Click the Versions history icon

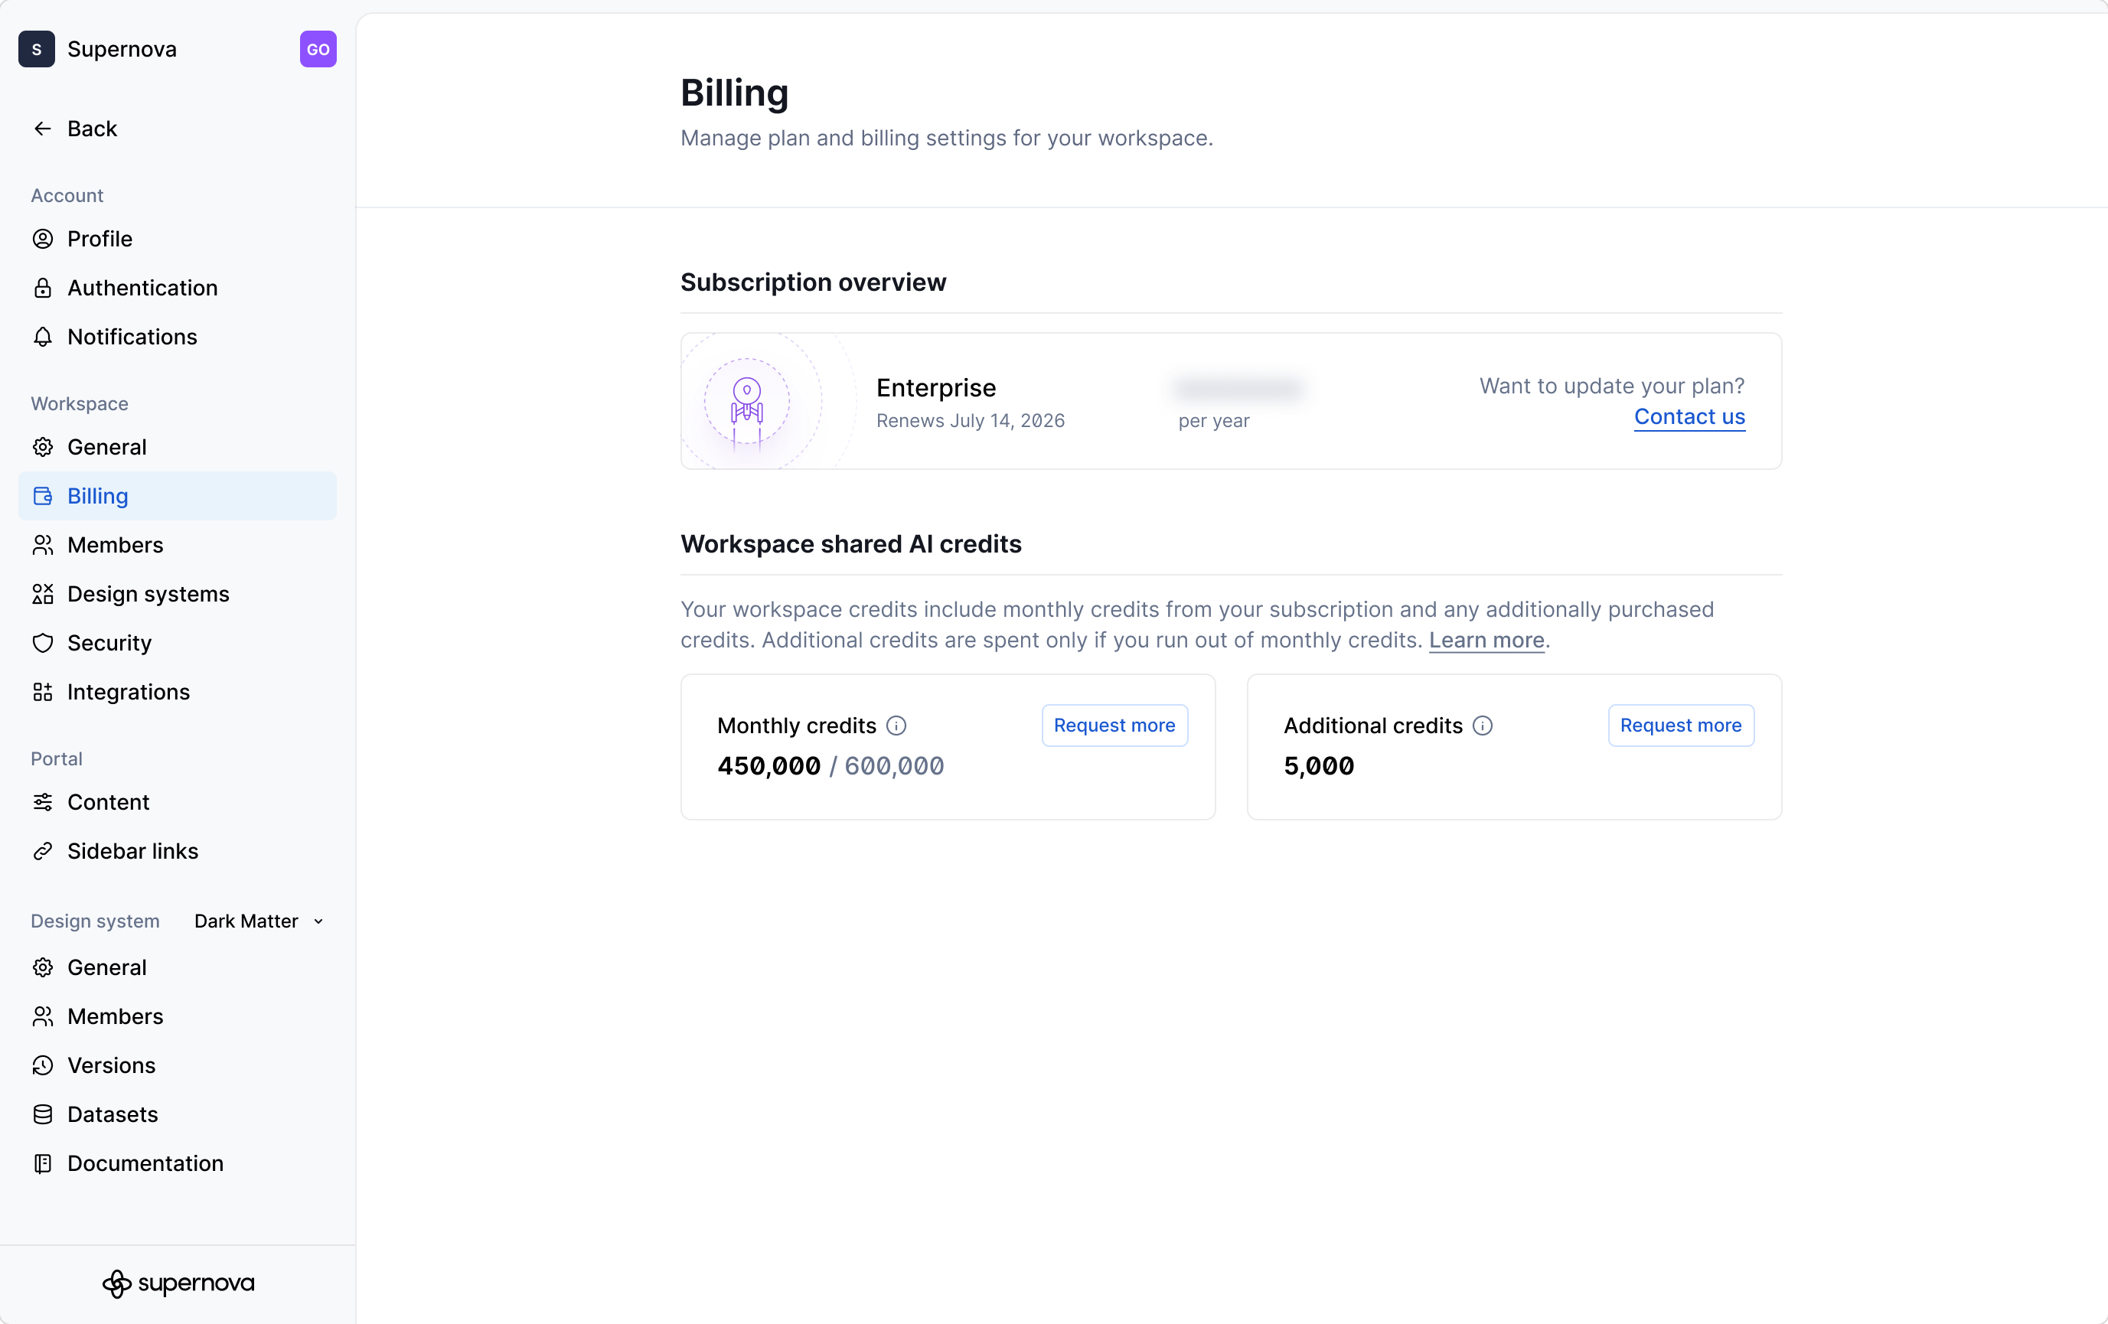[42, 1065]
